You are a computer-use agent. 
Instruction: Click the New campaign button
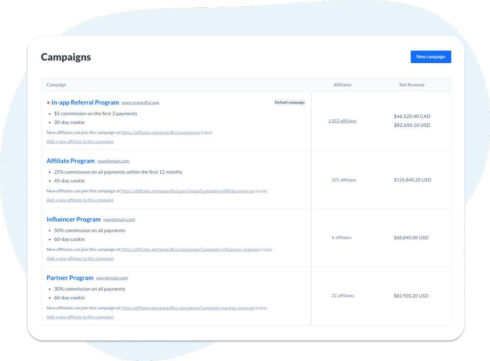[430, 57]
